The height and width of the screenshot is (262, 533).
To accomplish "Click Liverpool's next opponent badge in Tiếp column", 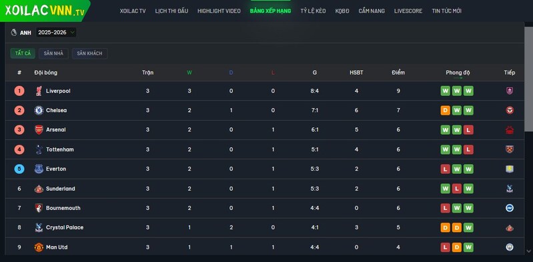I will [509, 91].
